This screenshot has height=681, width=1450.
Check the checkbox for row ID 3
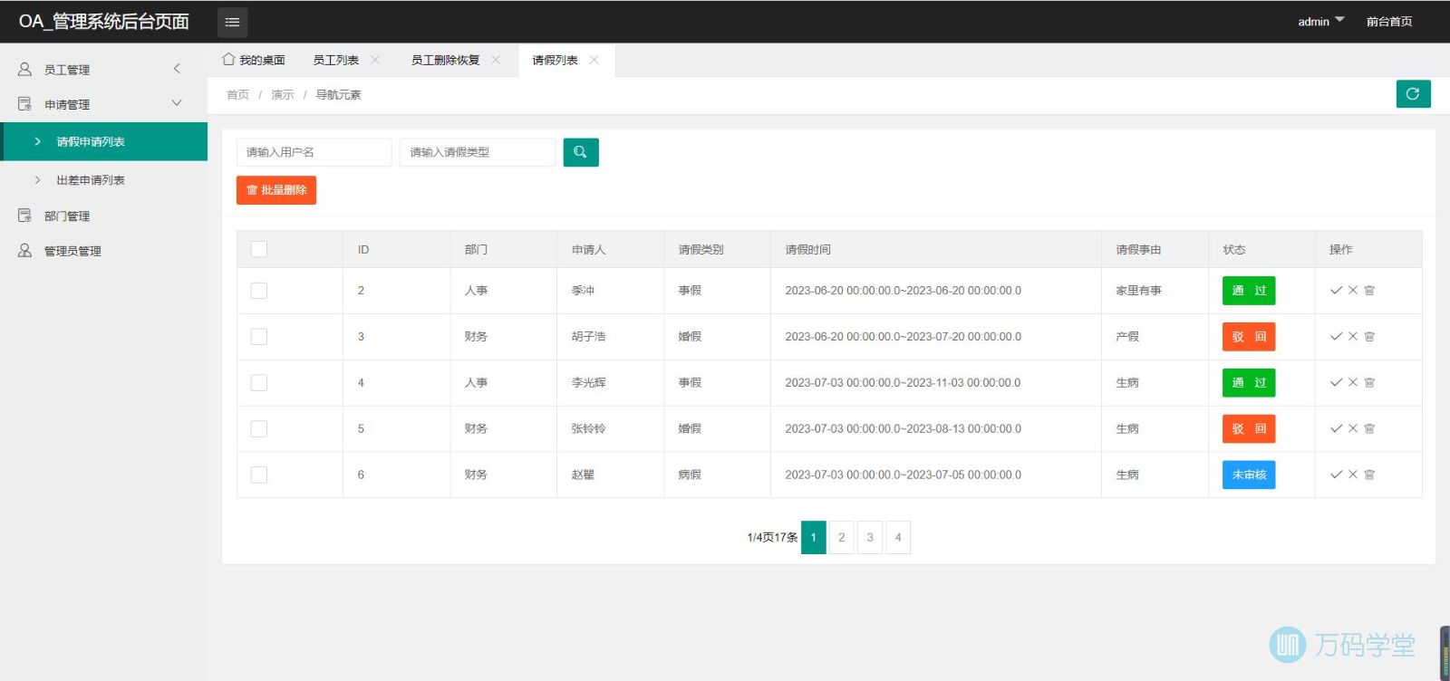[259, 337]
